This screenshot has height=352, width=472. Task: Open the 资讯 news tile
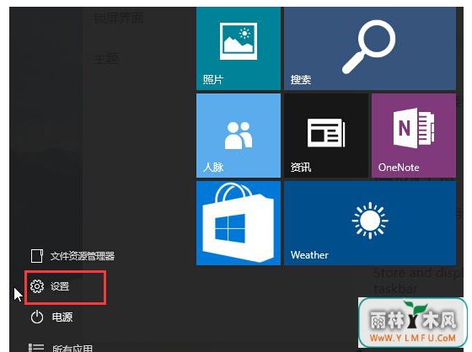pos(326,136)
